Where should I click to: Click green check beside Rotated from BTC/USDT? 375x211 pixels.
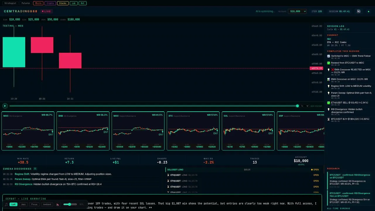coord(328,63)
